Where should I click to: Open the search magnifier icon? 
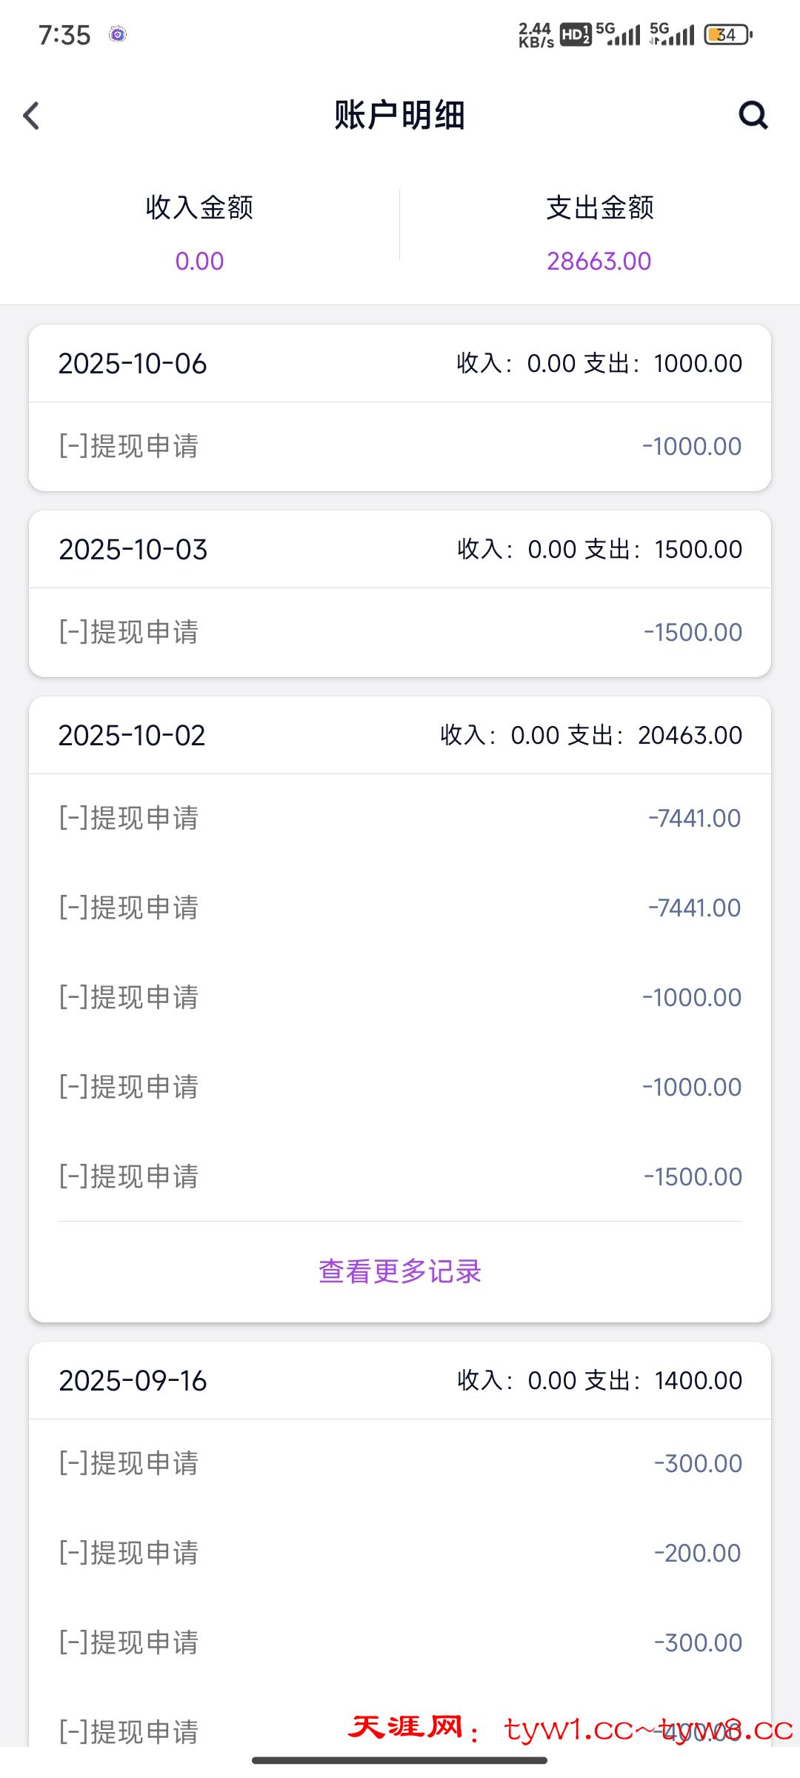tap(753, 116)
